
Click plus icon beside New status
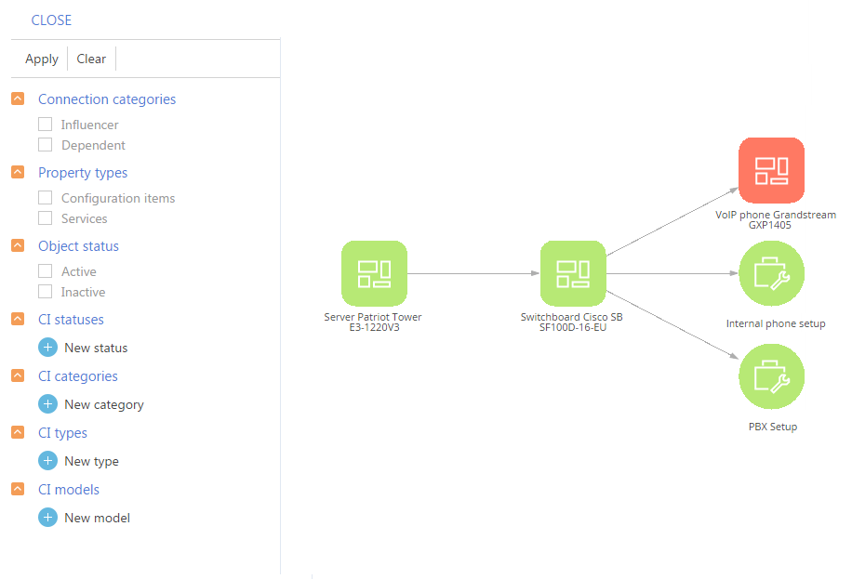click(x=47, y=348)
